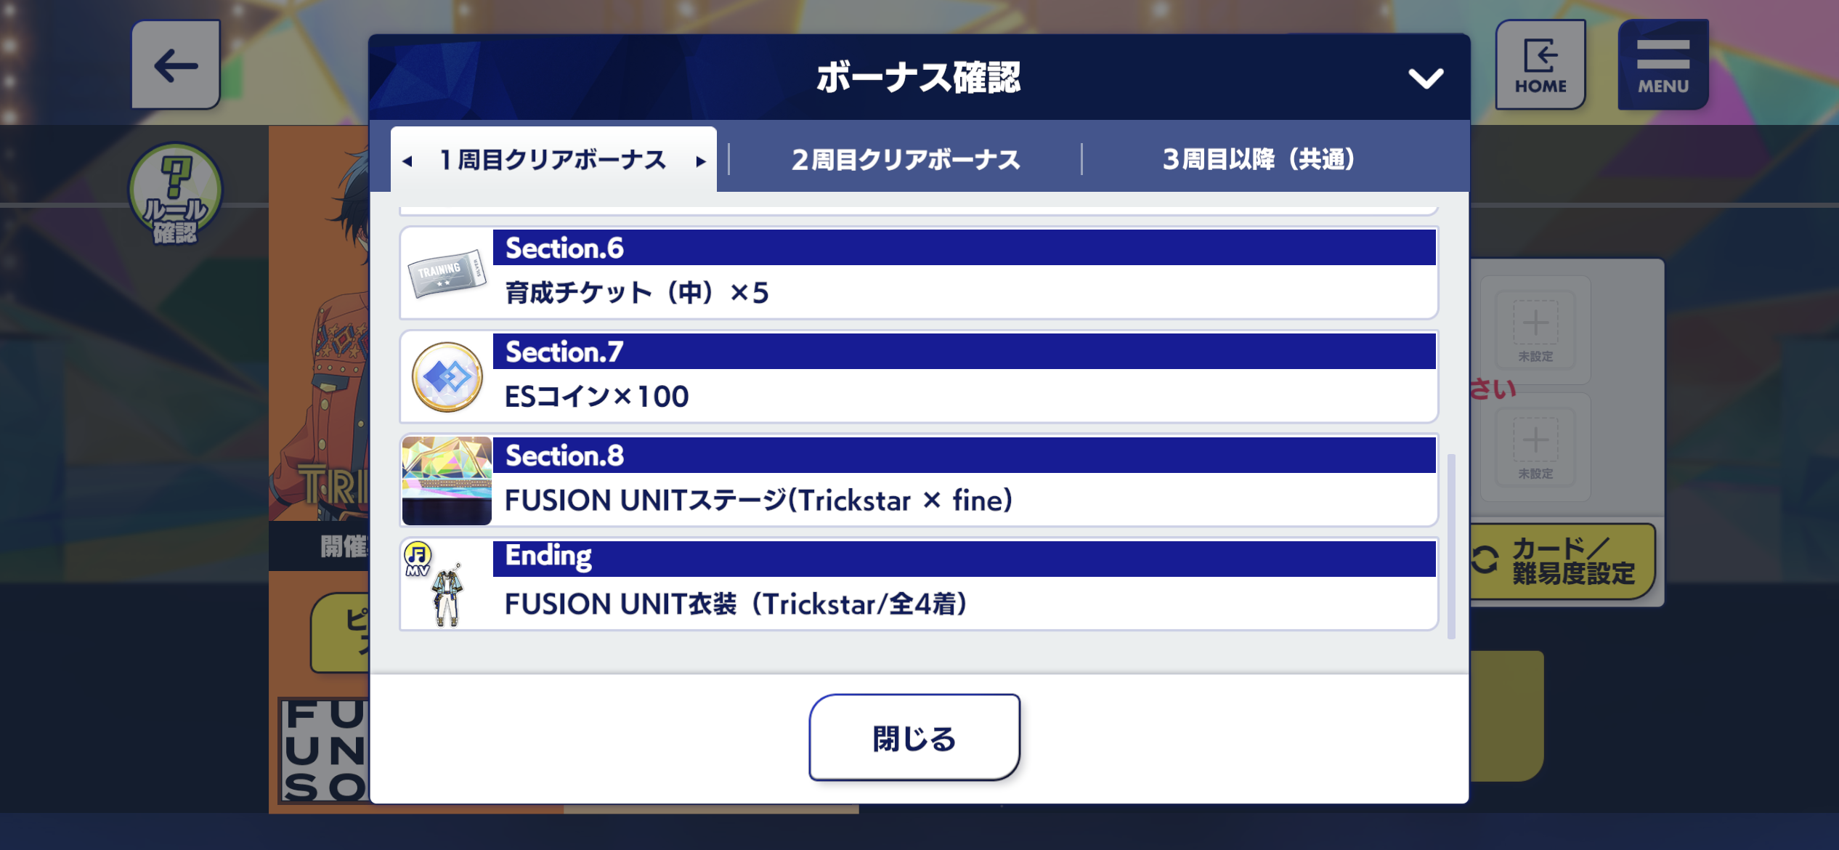Screen dimensions: 1839x850
Task: Select the 1周目クリアボーナス tab
Action: coord(553,159)
